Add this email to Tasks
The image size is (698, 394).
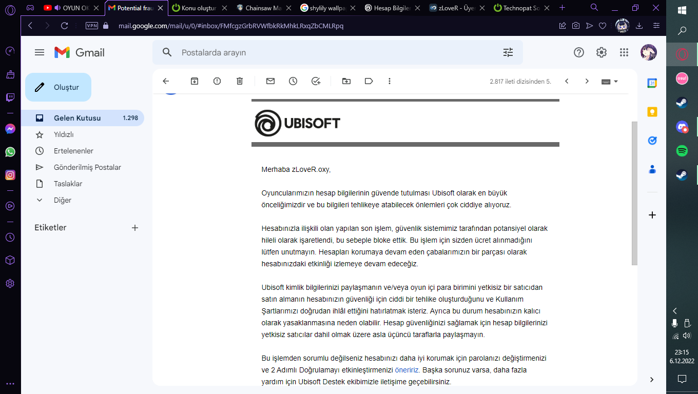[316, 81]
